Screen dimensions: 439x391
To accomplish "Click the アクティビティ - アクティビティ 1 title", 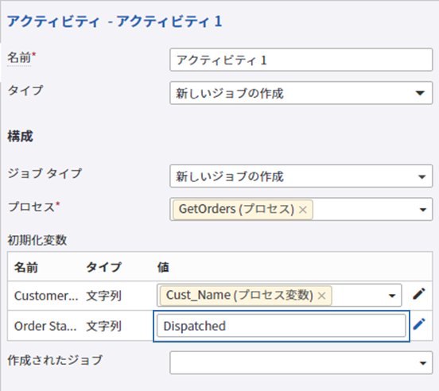I will coord(115,21).
